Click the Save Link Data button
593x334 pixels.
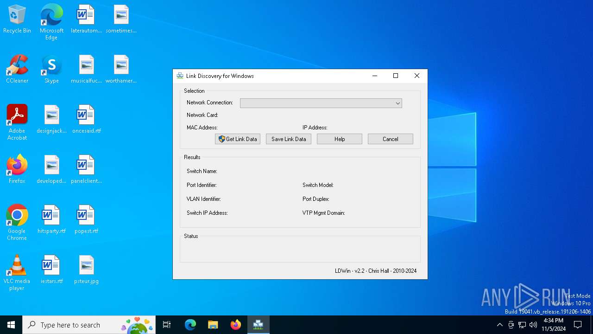pyautogui.click(x=289, y=139)
